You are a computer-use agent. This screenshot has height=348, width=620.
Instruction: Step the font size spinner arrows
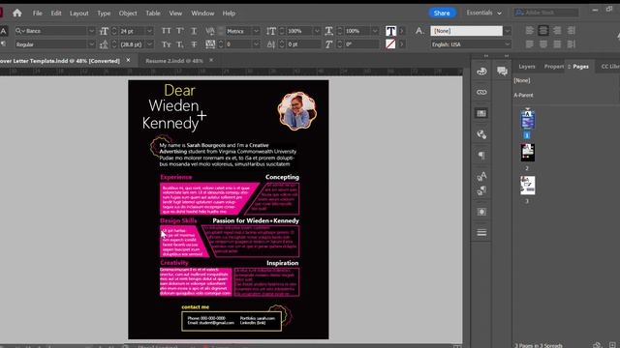tap(114, 31)
